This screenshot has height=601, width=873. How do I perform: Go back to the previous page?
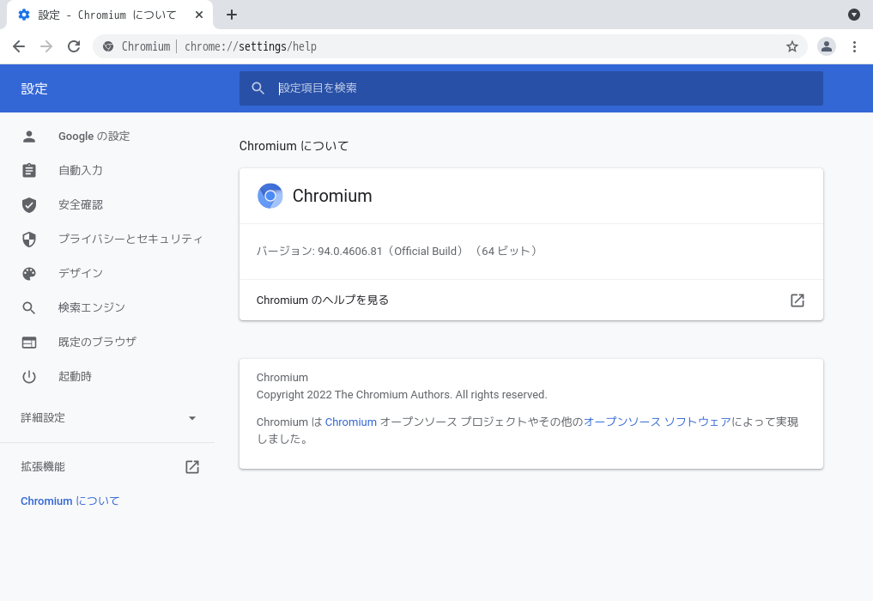click(x=19, y=46)
